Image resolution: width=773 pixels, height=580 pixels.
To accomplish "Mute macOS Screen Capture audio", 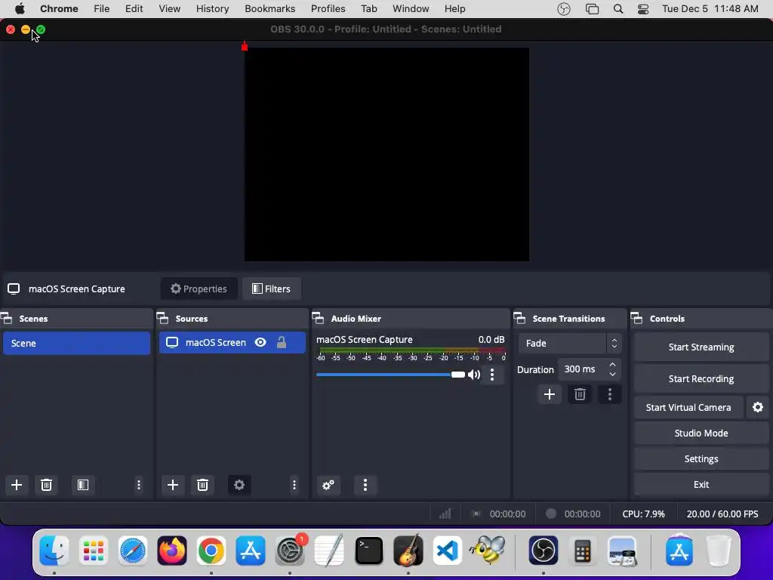I will 474,375.
